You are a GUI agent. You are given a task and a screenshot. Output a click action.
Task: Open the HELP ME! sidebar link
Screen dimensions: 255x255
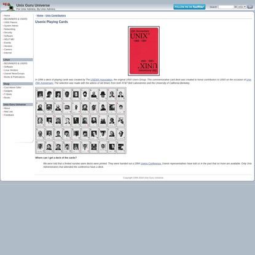(x=9, y=39)
